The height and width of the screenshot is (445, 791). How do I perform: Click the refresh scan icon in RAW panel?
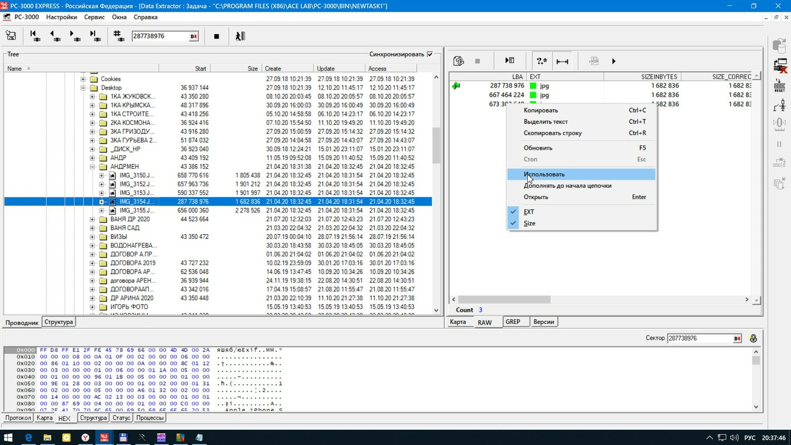click(x=459, y=61)
